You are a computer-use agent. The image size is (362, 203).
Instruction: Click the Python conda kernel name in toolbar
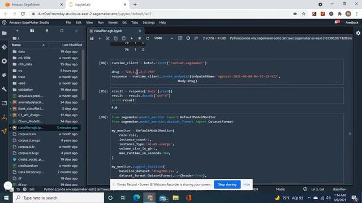[291, 38]
